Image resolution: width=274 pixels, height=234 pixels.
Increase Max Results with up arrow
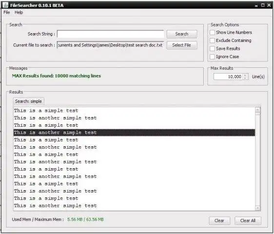245,75
